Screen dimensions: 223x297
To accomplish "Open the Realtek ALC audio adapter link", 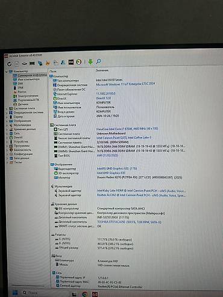I will [x=141, y=195].
